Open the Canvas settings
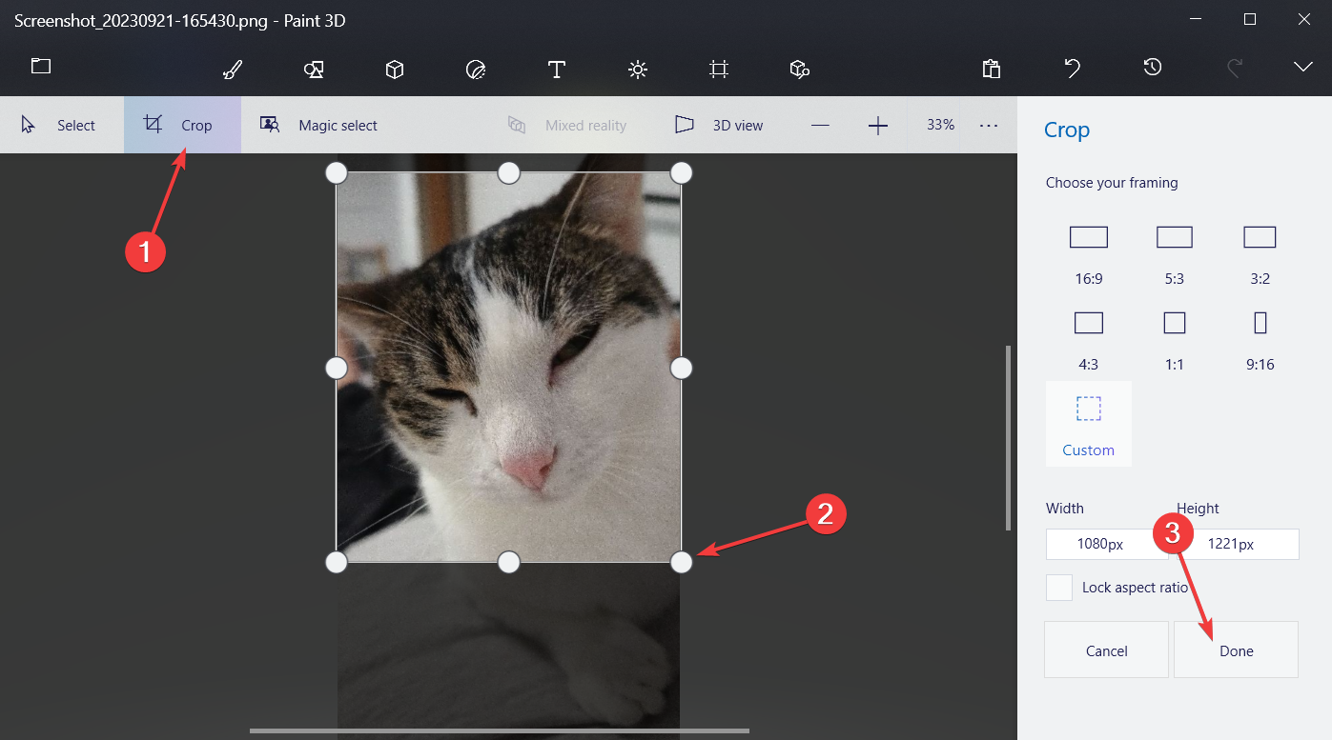 [x=718, y=69]
